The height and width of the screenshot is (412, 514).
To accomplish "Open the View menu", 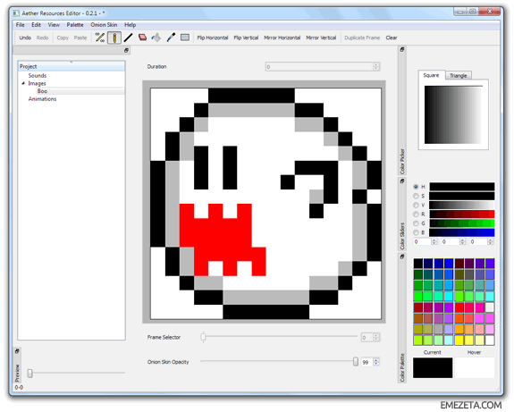I will pos(54,25).
